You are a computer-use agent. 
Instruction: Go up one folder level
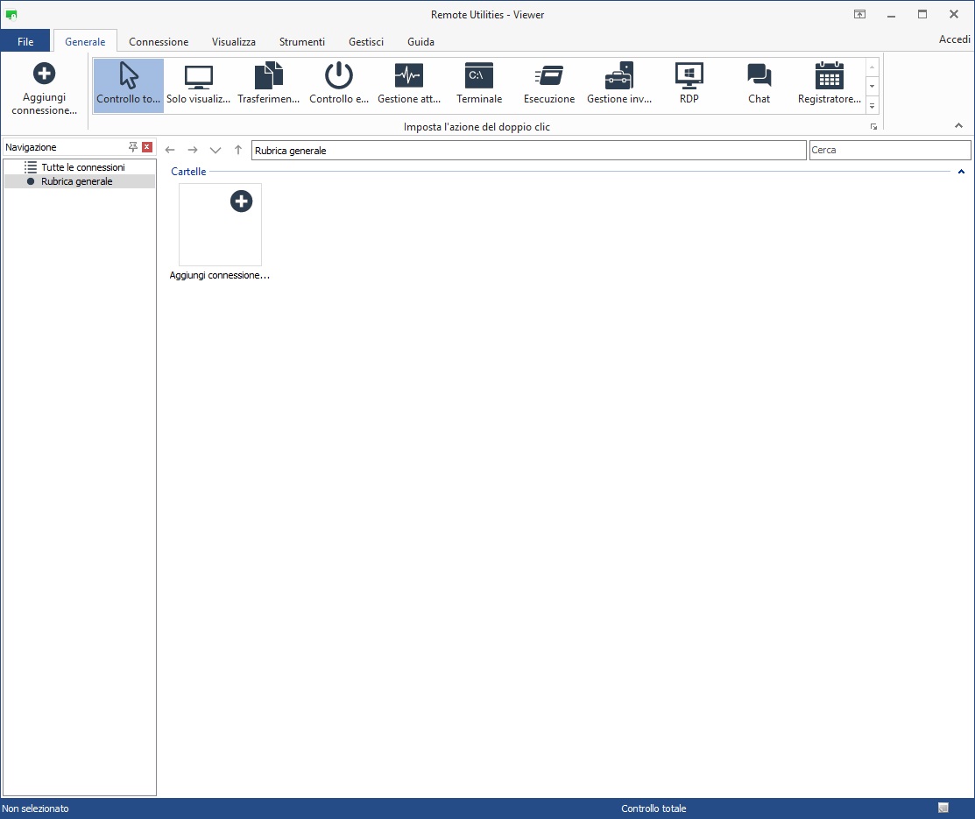(x=238, y=150)
